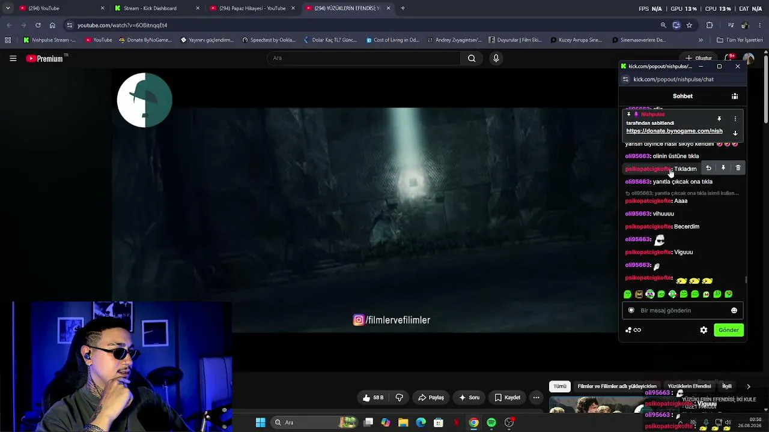Send the chat message with Gönder
769x432 pixels.
pyautogui.click(x=729, y=330)
